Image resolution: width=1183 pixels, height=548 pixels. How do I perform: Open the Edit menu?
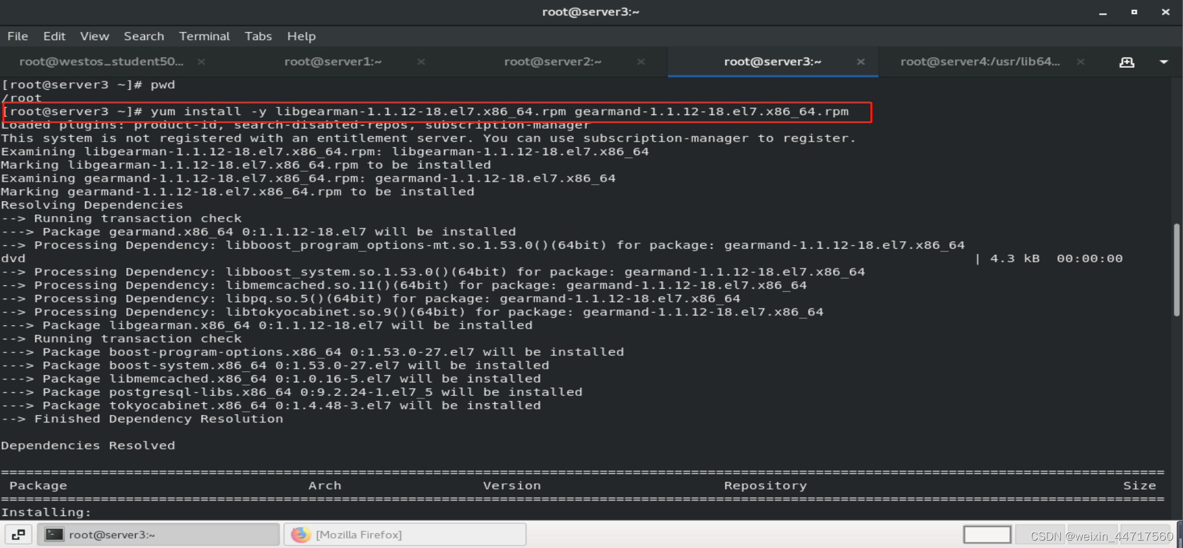click(54, 36)
